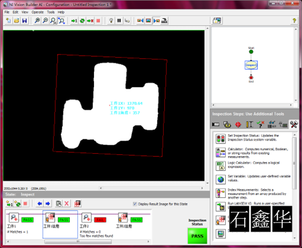Click the Save inspection floppy disk icon
302x248 pixels.
tap(25, 21)
